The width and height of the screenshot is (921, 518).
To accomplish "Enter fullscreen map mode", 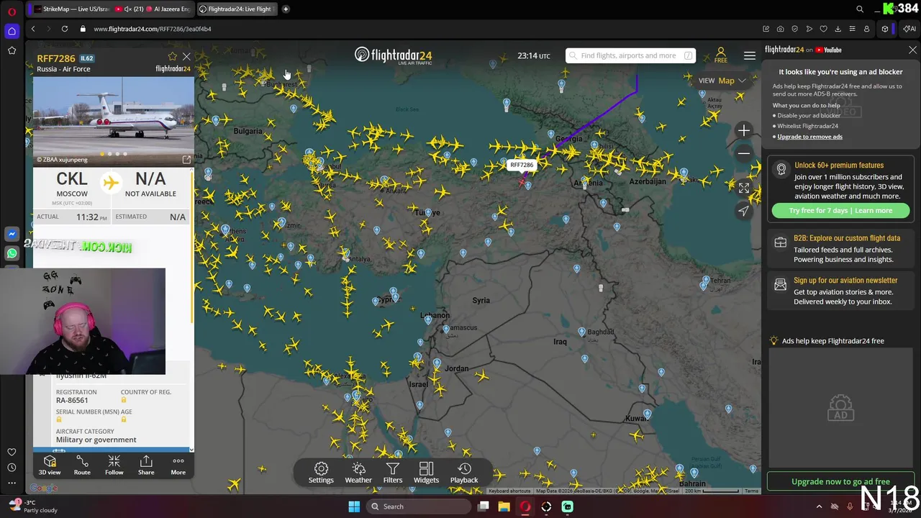I will [744, 188].
